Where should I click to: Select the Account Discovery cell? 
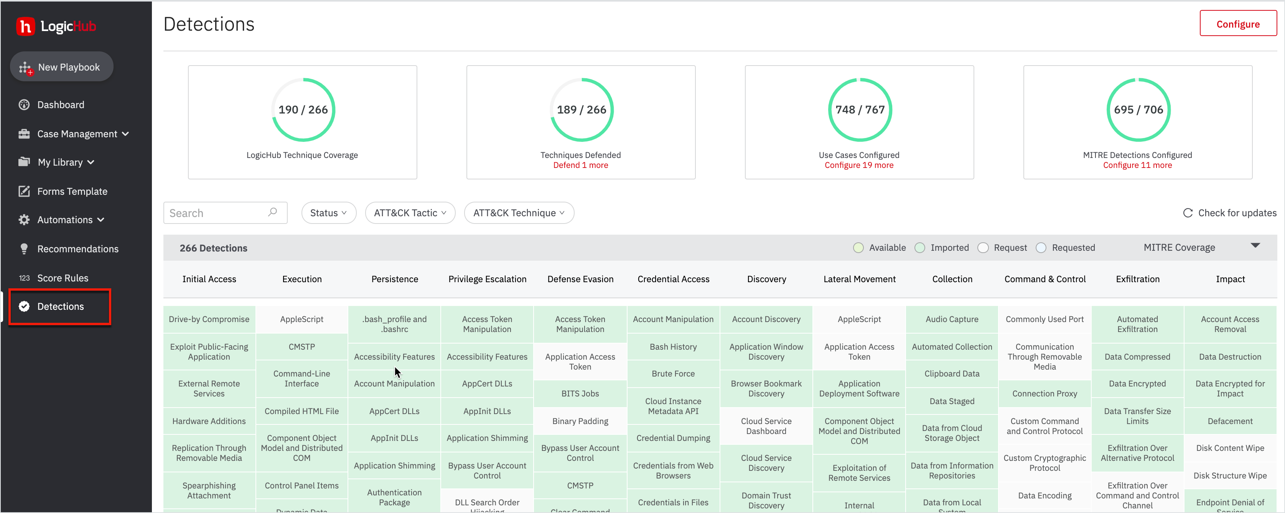[x=766, y=319]
